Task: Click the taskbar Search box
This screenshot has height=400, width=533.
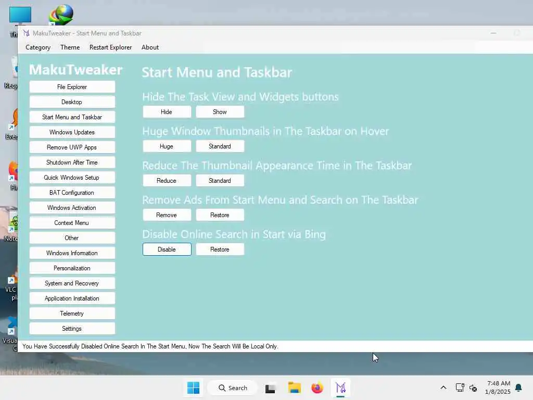Action: (x=233, y=387)
